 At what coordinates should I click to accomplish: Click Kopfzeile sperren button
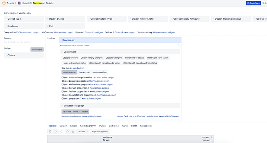pos(100,131)
